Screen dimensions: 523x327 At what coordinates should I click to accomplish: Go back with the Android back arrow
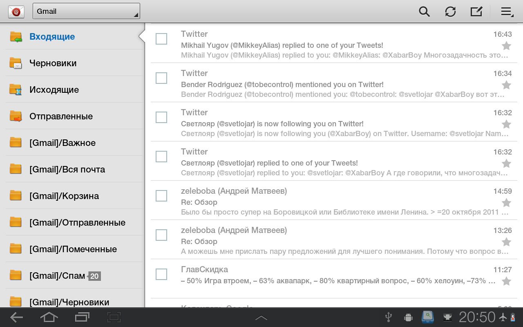tap(16, 317)
